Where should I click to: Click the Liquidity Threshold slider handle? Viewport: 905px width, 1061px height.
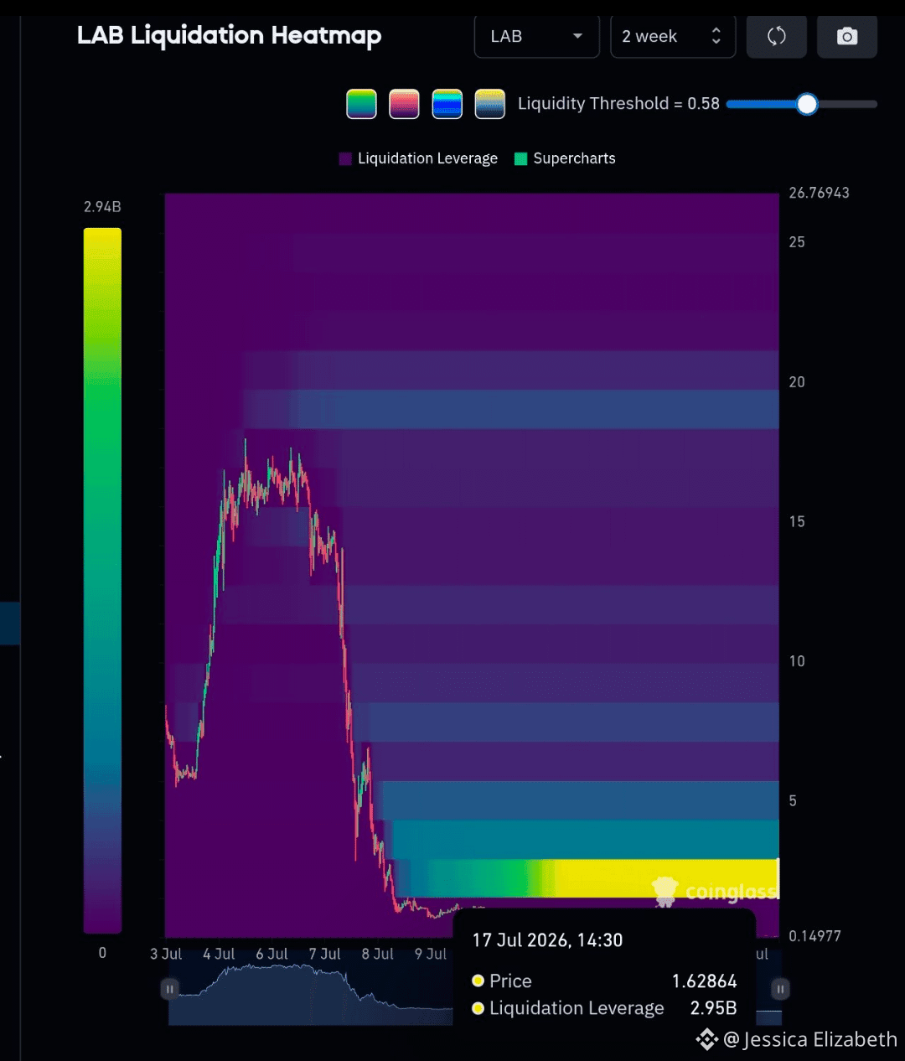(x=806, y=104)
